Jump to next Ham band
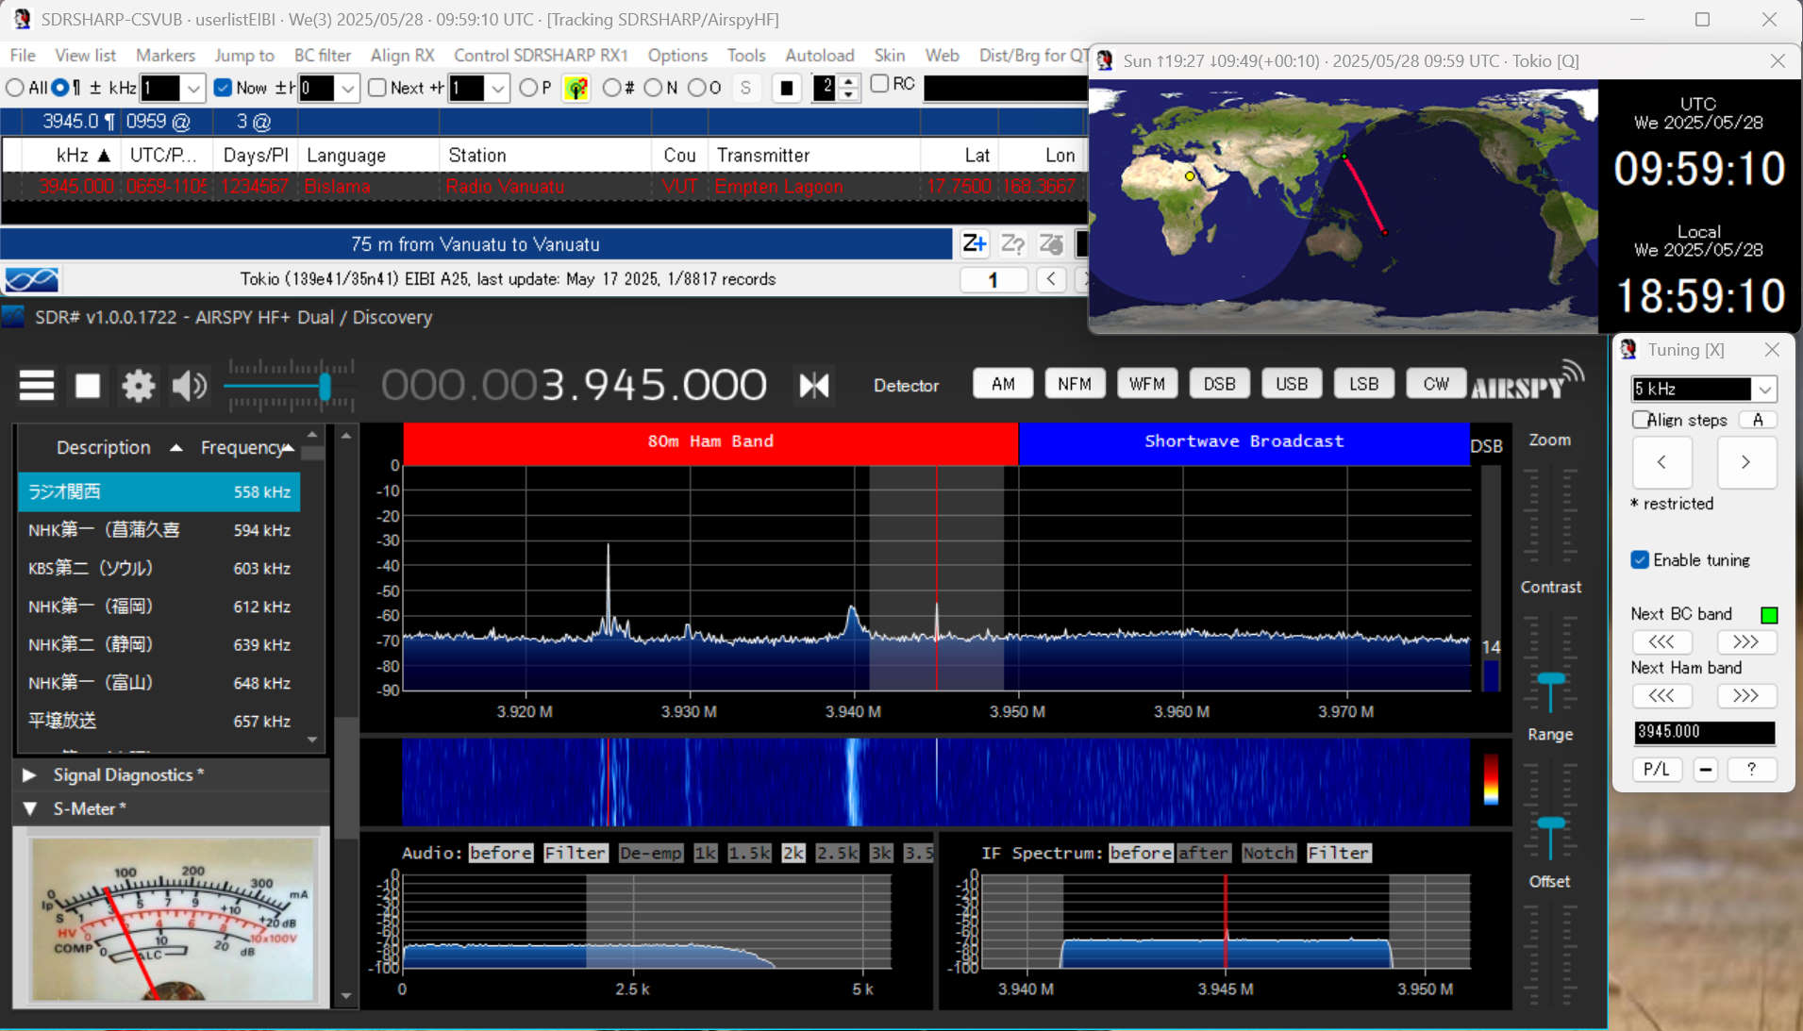The width and height of the screenshot is (1803, 1031). point(1745,695)
